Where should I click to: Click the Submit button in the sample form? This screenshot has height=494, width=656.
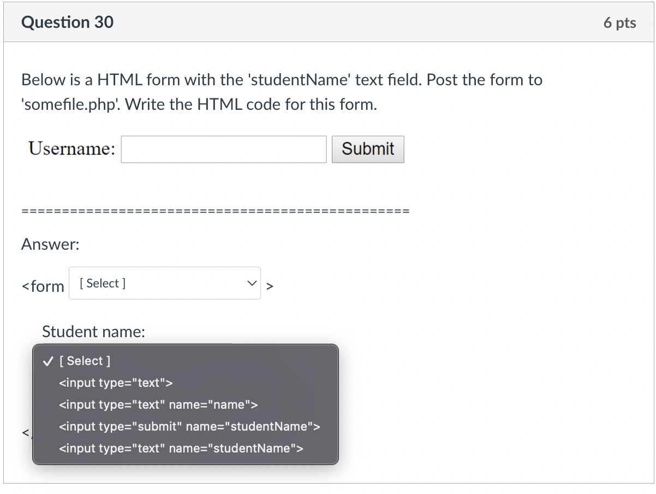click(x=367, y=149)
